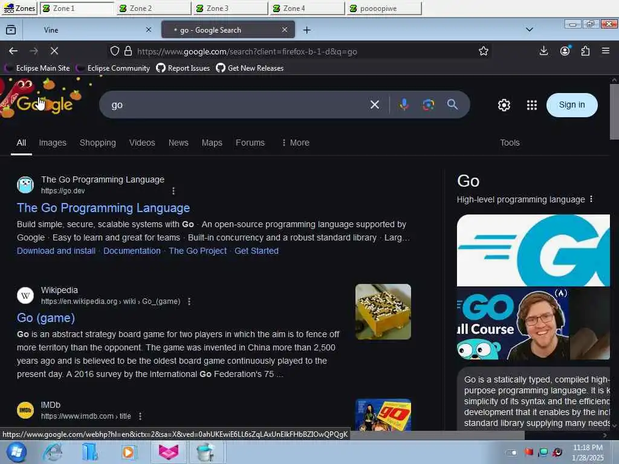This screenshot has height=464, width=619.
Task: Open a new browser tab
Action: coord(306,30)
